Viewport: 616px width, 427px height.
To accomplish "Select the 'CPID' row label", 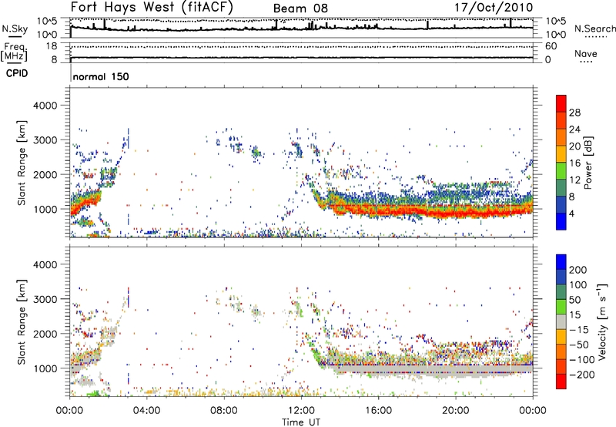I will pyautogui.click(x=17, y=73).
